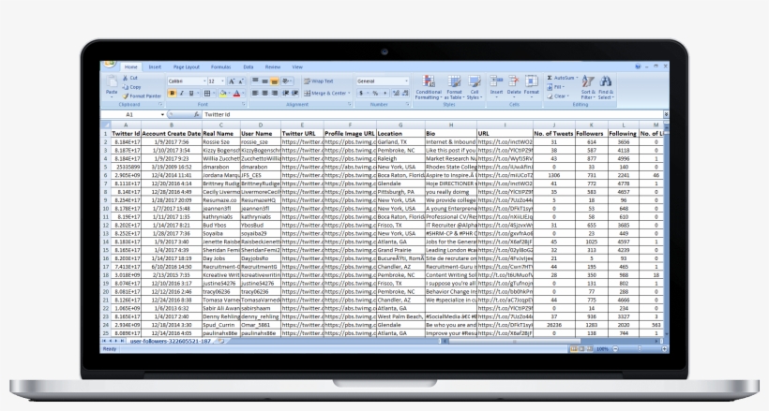Apply Percent Style number format
This screenshot has height=411, width=769.
(x=375, y=93)
